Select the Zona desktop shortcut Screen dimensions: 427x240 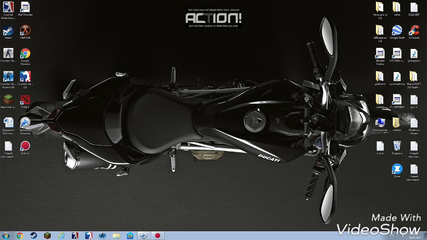397,171
